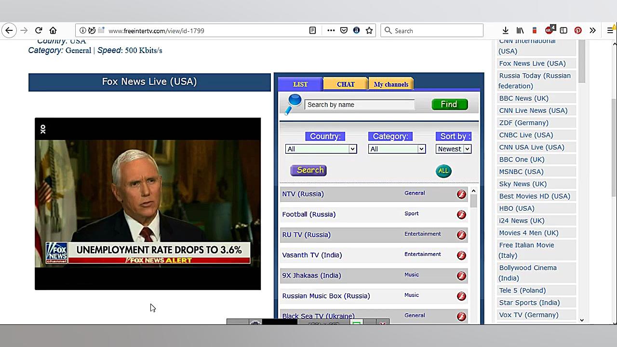
Task: Open the My channels tab
Action: [391, 84]
